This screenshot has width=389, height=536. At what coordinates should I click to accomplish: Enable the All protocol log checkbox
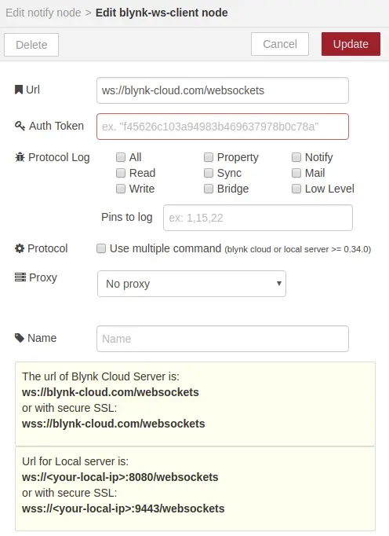pos(121,157)
